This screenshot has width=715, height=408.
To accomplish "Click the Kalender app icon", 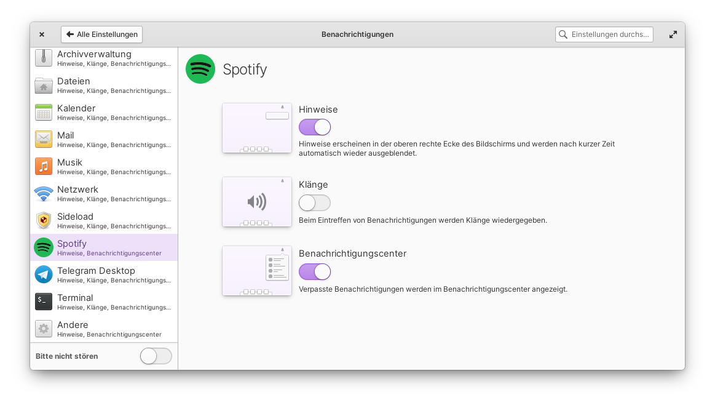I will tap(43, 112).
